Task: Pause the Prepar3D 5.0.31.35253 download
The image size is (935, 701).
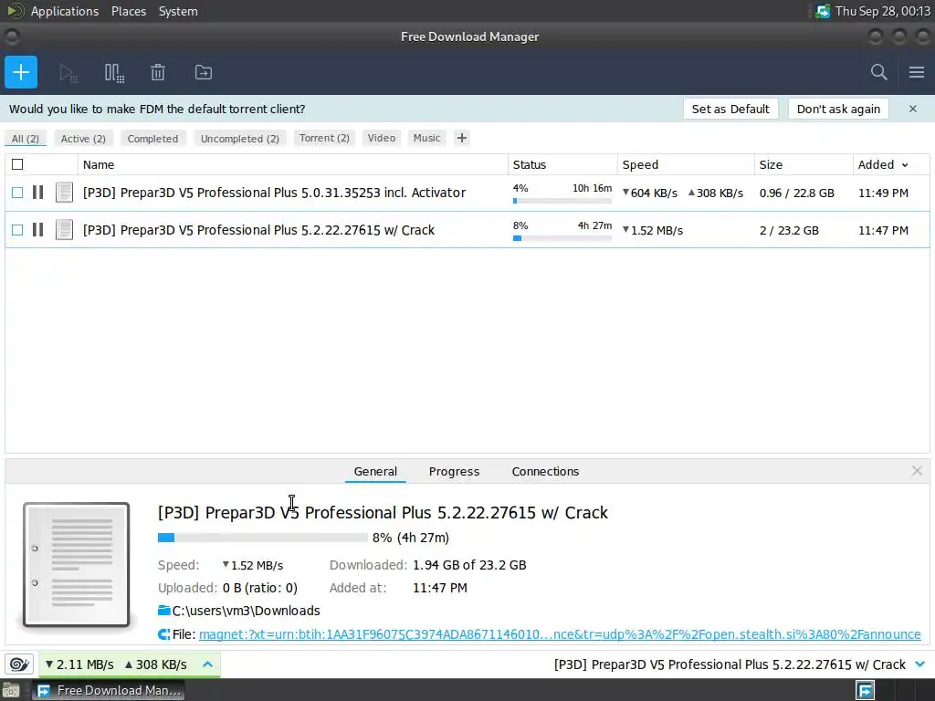Action: coord(37,192)
